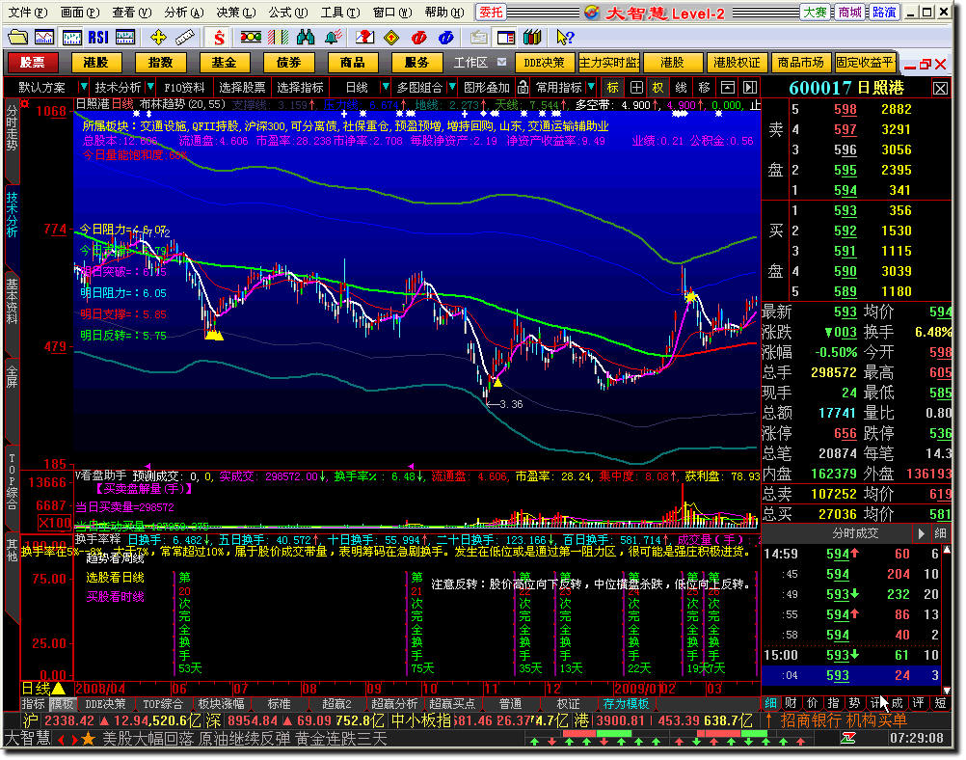This screenshot has width=966, height=760.
Task: Expand the 常用指标 dropdown arrow
Action: [591, 88]
